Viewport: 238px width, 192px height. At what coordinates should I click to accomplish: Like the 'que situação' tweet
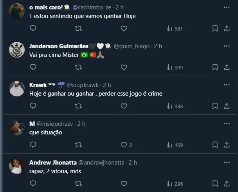tap(124, 145)
